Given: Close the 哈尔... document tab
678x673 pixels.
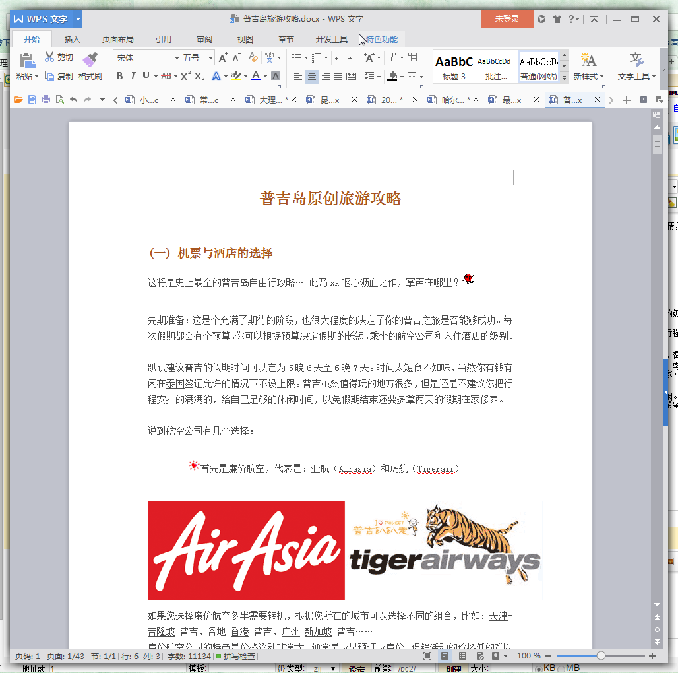Looking at the screenshot, I should click(476, 100).
